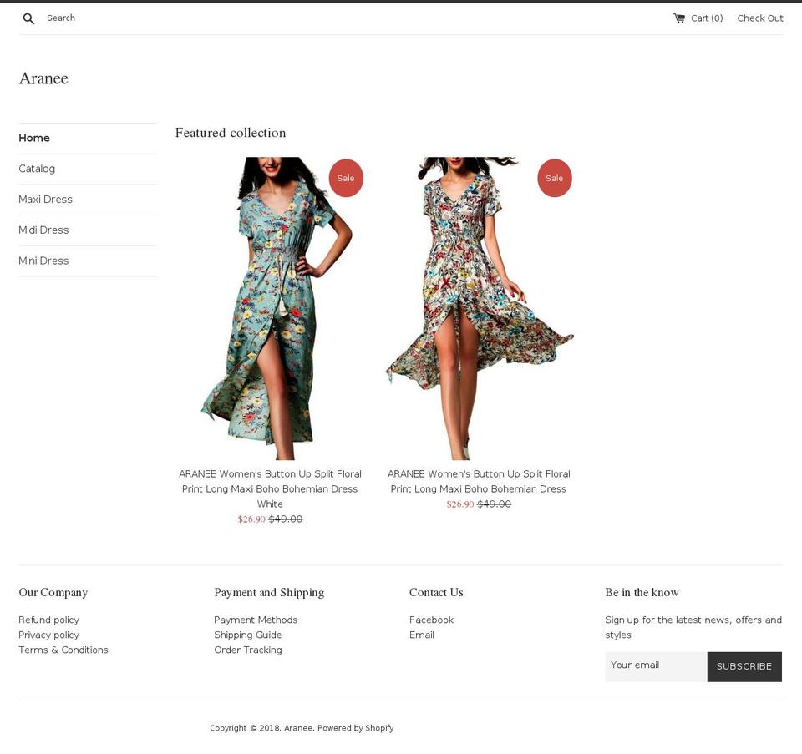Image resolution: width=802 pixels, height=754 pixels.
Task: Focus the 'Your email' newsletter field
Action: (657, 666)
